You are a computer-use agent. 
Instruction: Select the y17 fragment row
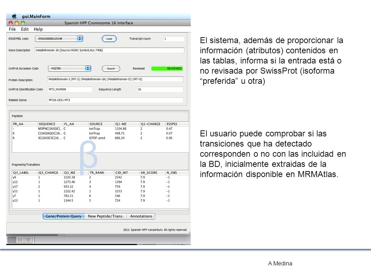100,187
